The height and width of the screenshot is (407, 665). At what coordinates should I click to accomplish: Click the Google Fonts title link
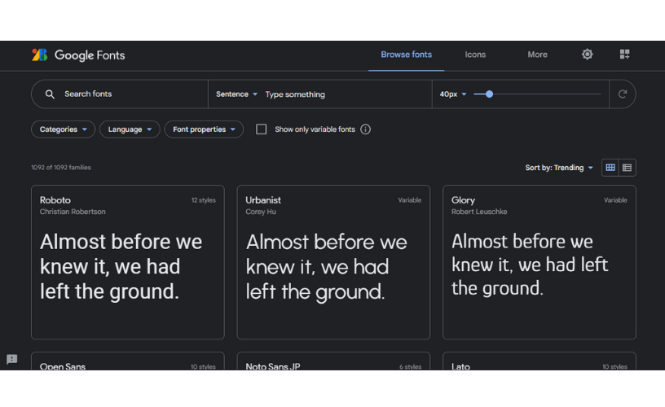click(90, 55)
